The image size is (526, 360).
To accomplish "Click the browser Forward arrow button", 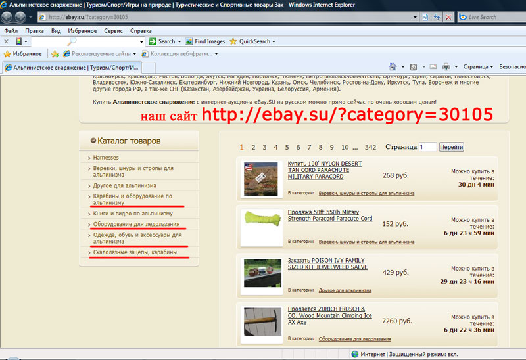I will 20,17.
